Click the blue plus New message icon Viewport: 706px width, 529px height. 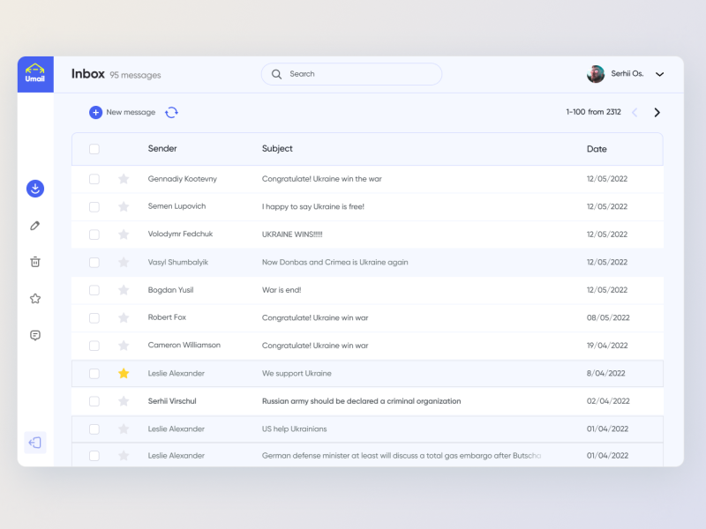95,112
